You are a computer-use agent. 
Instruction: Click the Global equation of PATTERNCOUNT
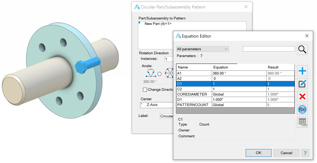pyautogui.click(x=239, y=105)
